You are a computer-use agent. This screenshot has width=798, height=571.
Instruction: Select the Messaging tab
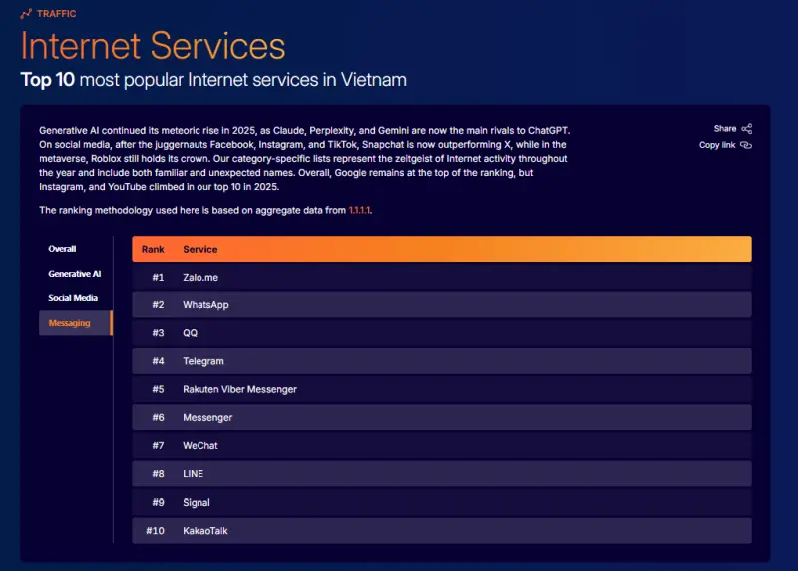click(x=69, y=323)
